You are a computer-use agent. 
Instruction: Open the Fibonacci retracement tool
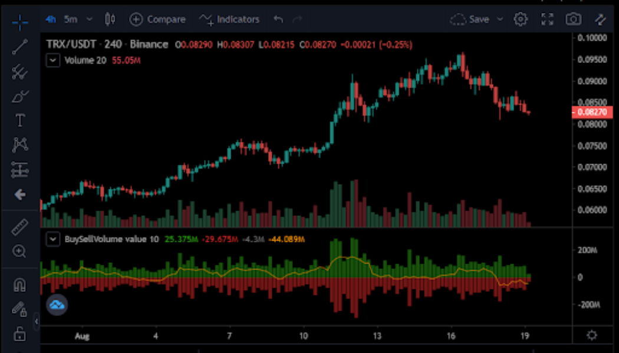click(19, 71)
